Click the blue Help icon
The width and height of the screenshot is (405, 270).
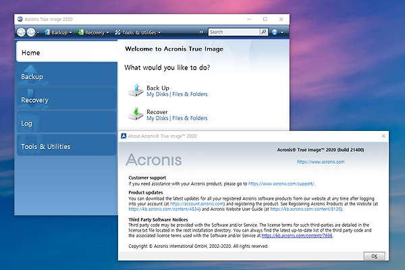click(275, 32)
